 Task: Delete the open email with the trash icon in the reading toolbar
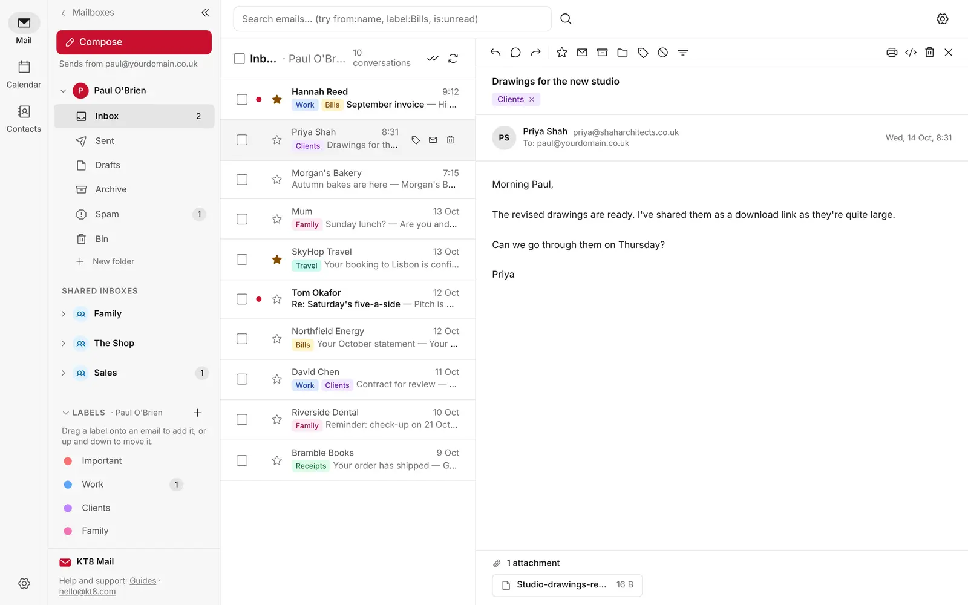click(930, 53)
